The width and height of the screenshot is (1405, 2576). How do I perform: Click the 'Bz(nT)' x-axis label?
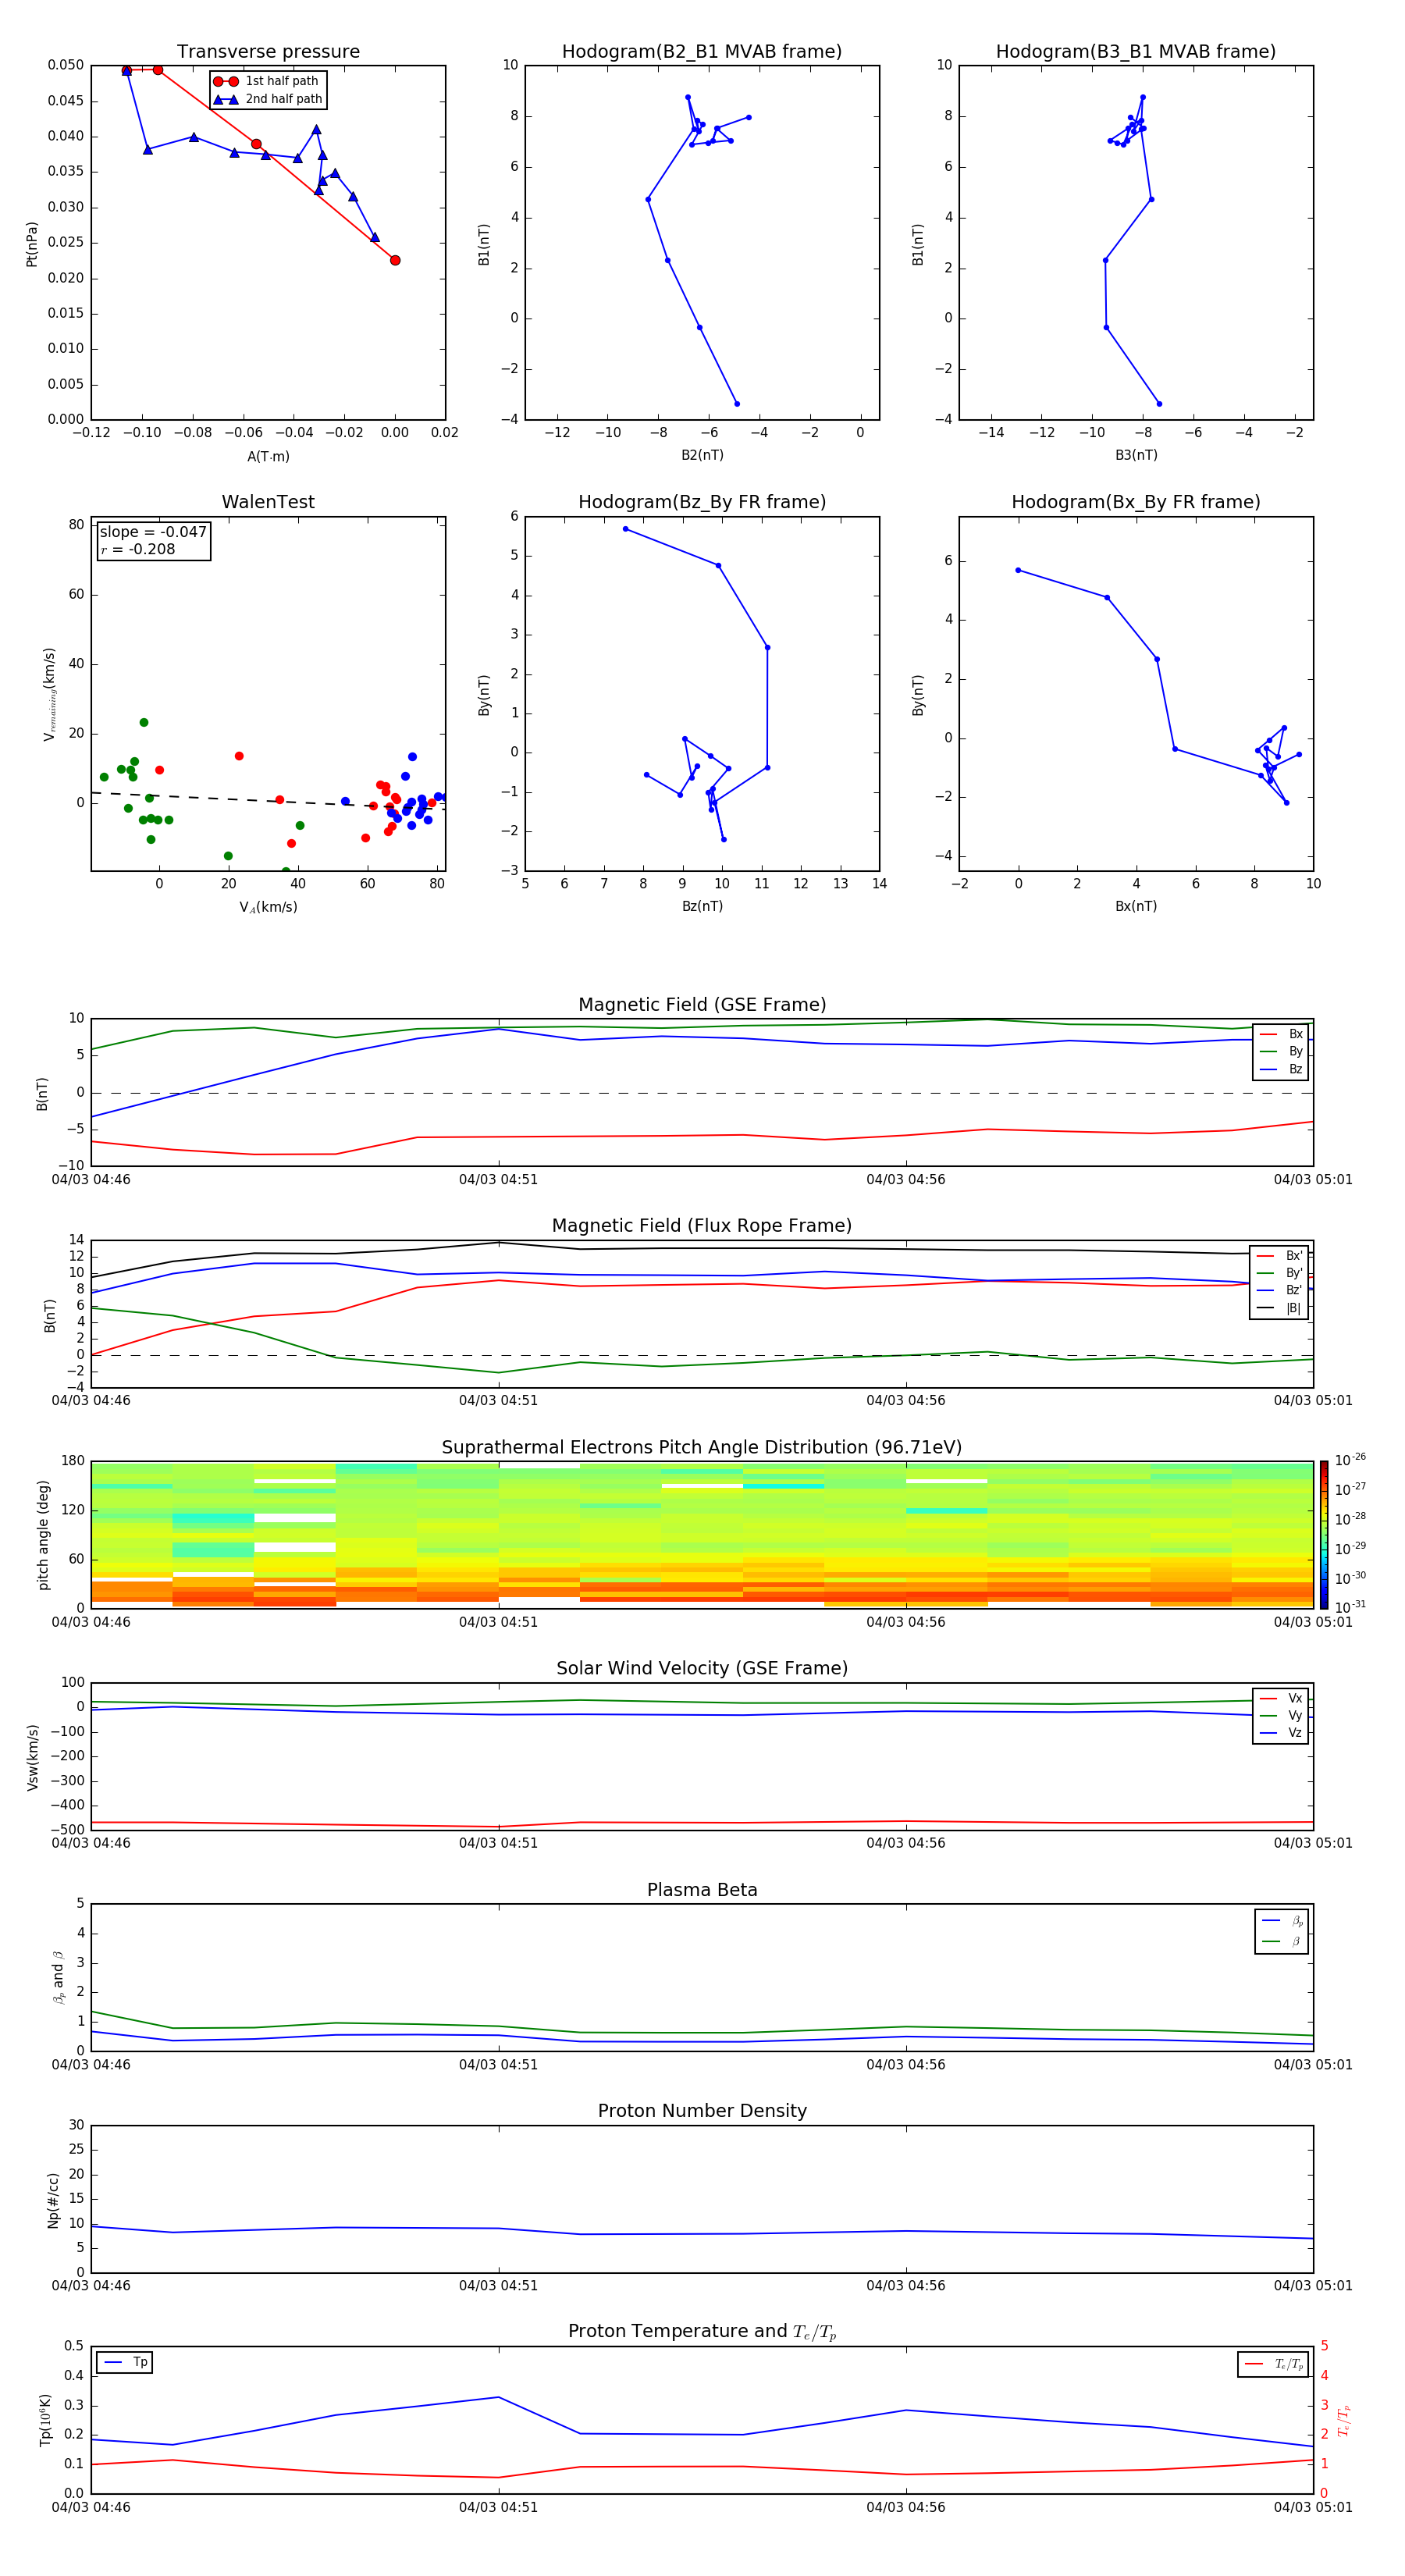[x=702, y=906]
